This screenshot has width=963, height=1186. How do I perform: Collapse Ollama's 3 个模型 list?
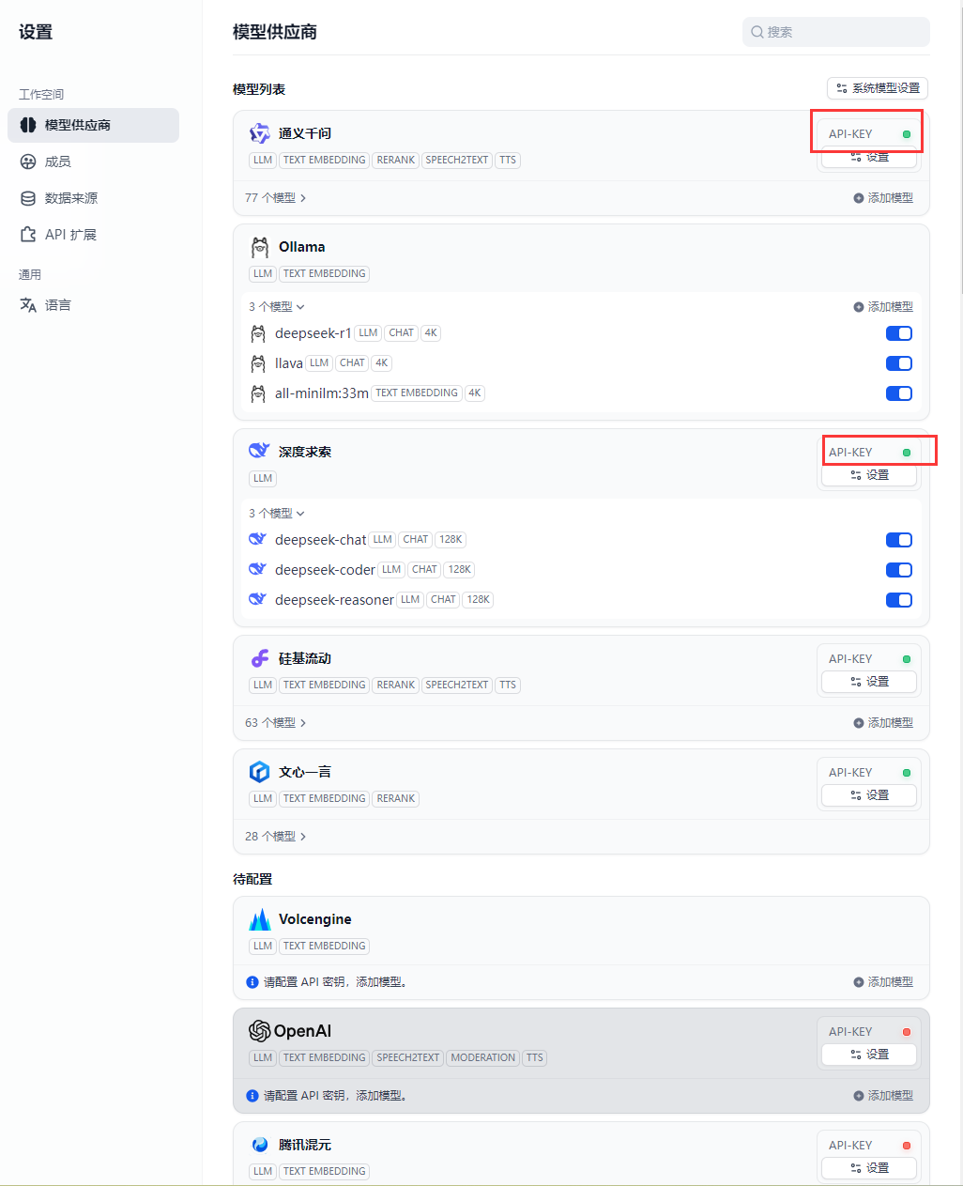(277, 307)
